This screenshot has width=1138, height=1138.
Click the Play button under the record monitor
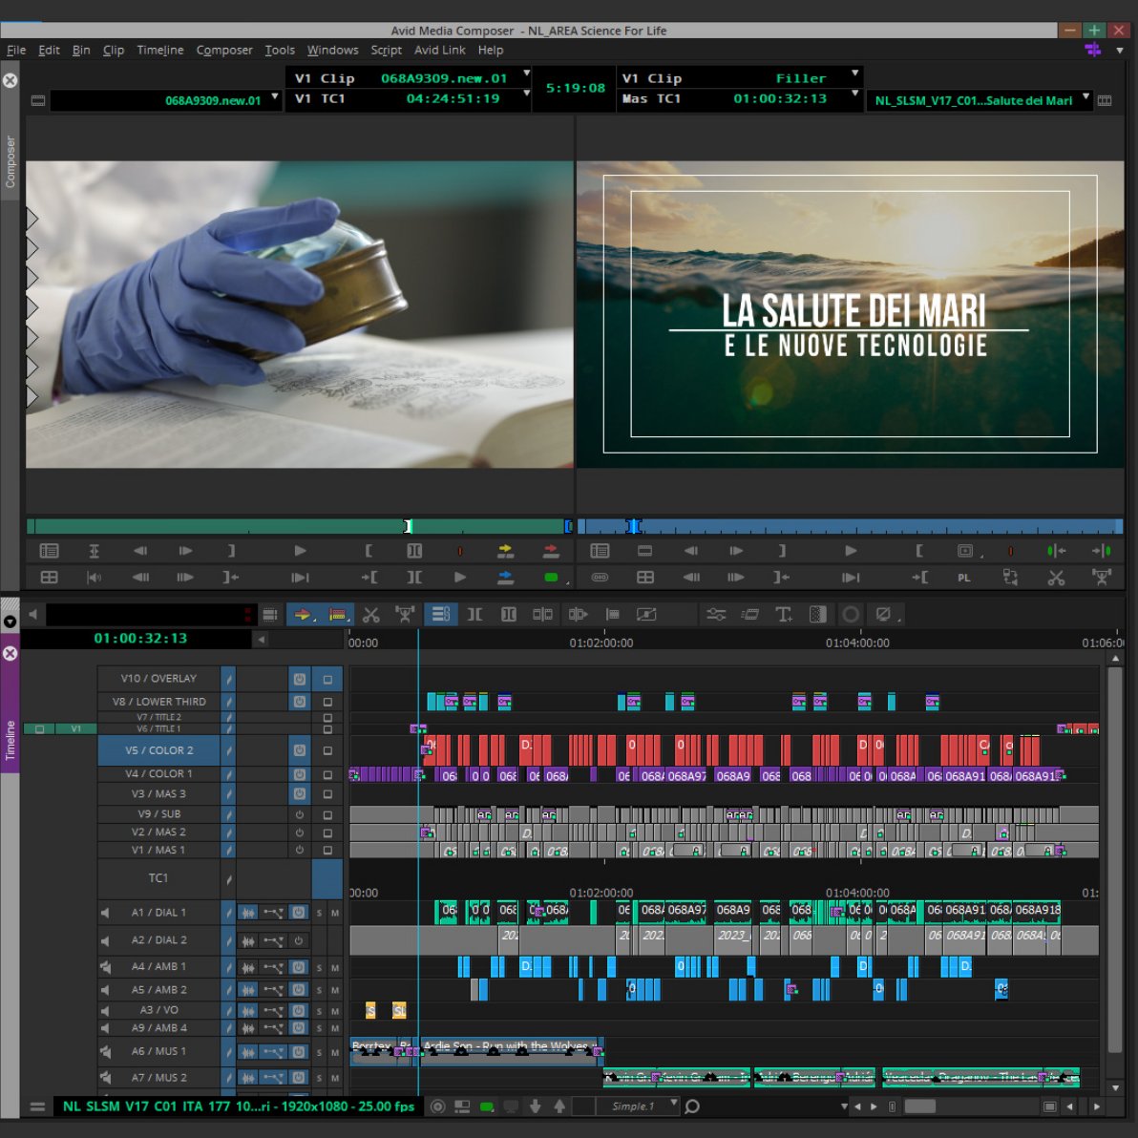852,551
